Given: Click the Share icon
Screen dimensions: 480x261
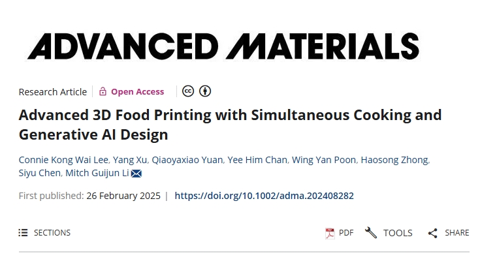Looking at the screenshot, I should point(432,233).
